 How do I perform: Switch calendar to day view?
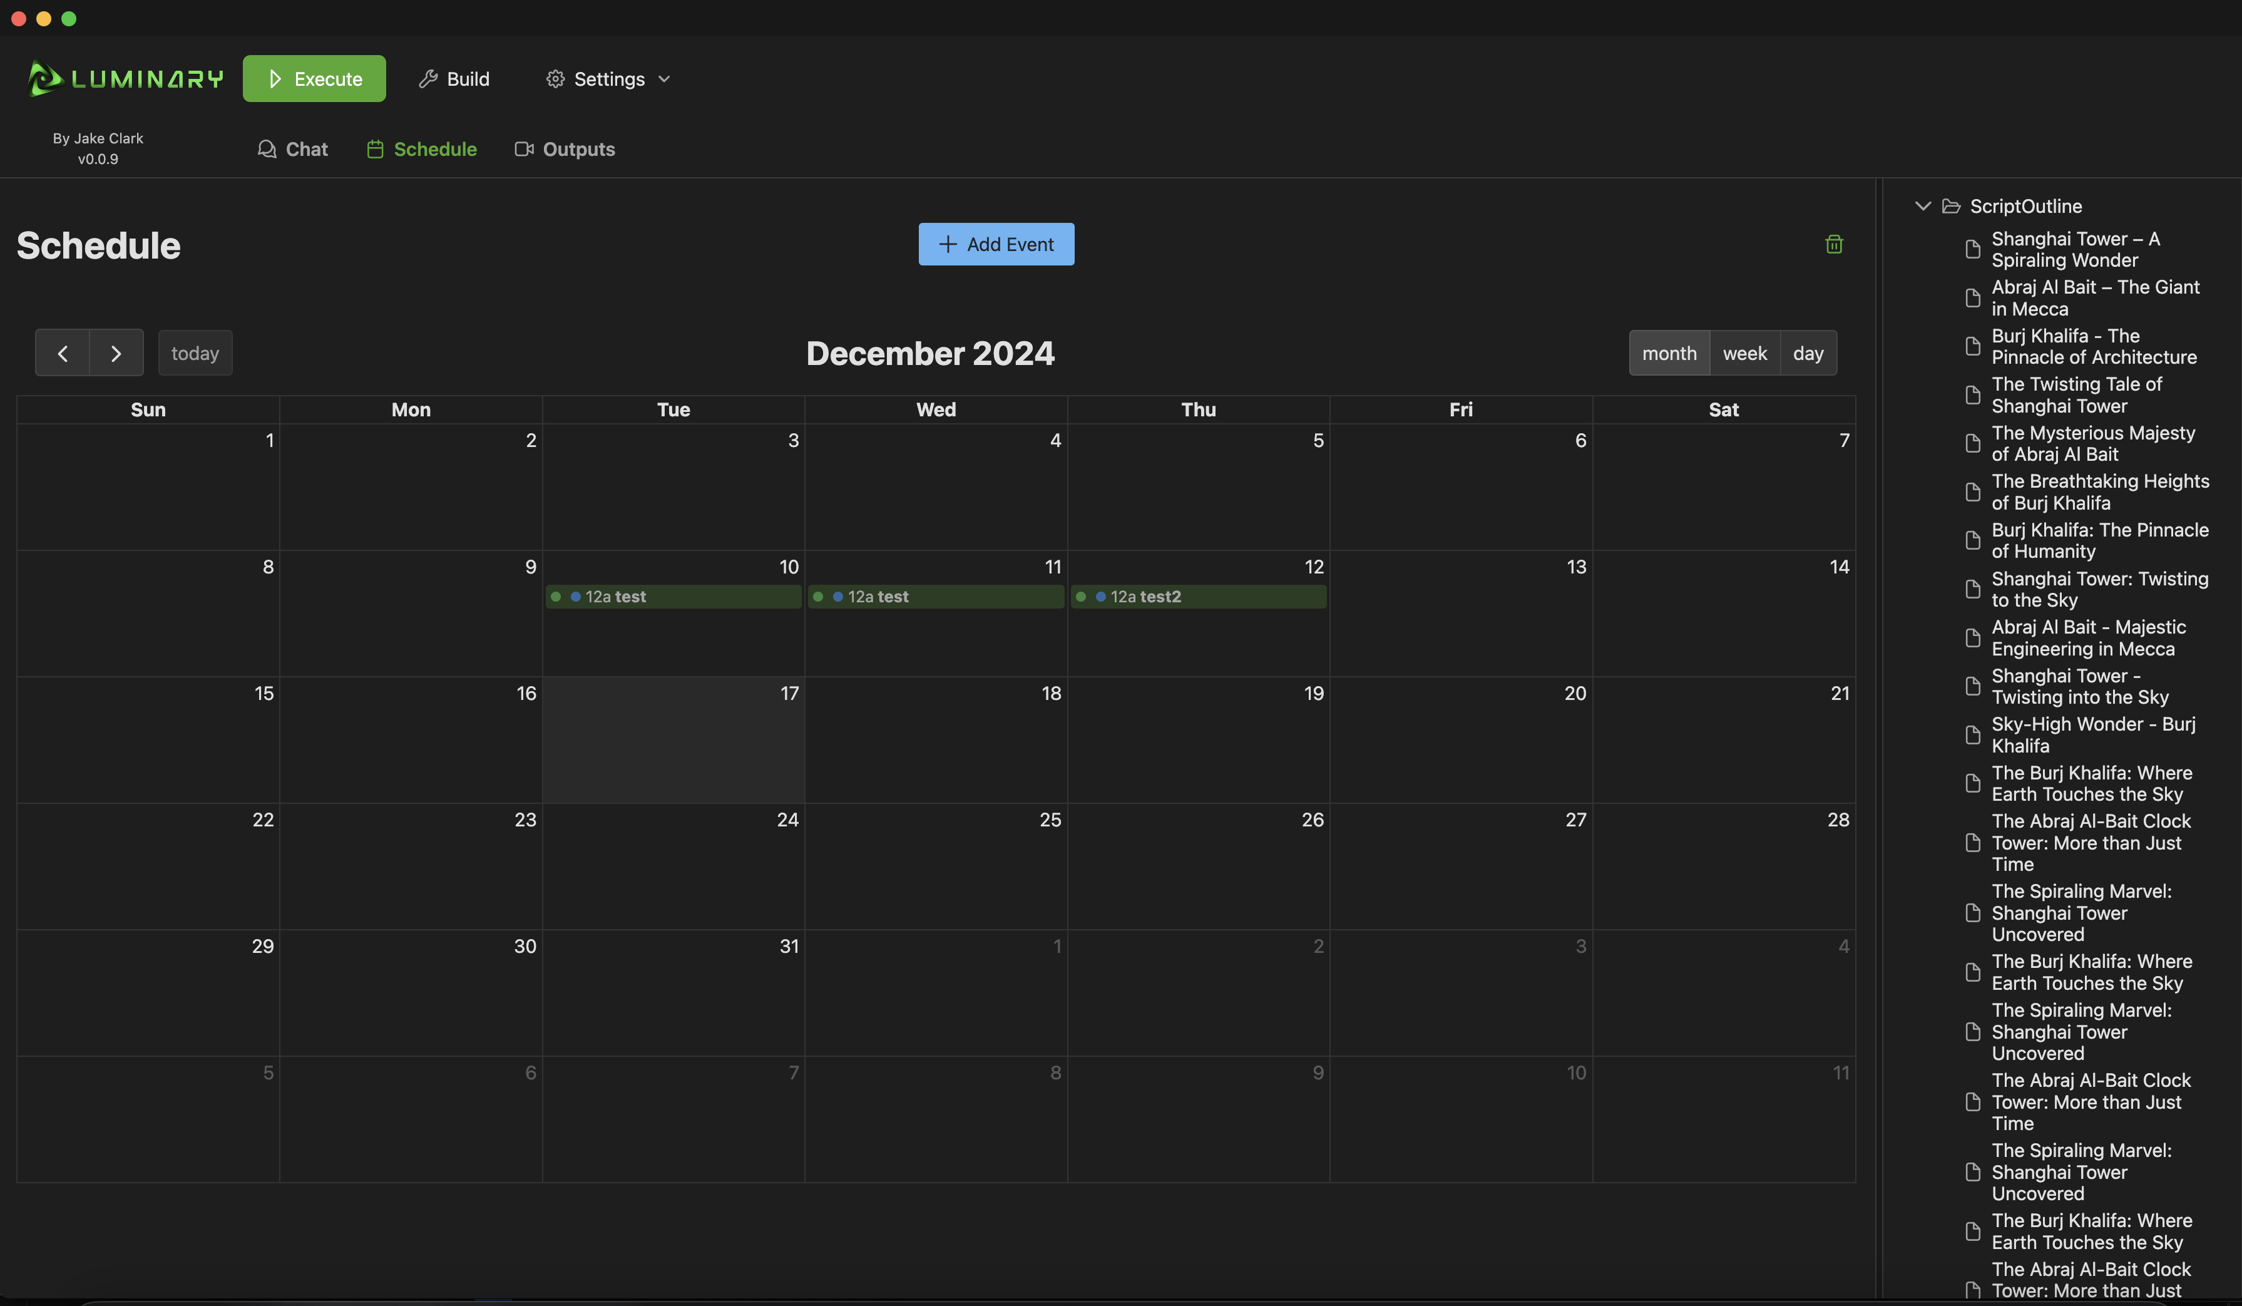(x=1808, y=353)
